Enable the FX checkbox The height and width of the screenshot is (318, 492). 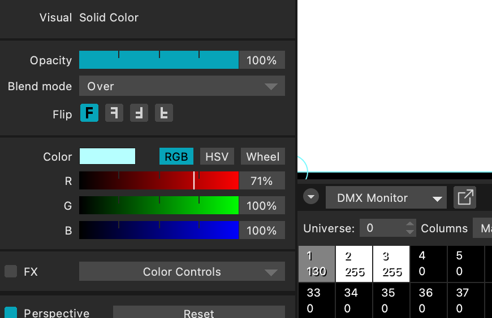pos(11,271)
